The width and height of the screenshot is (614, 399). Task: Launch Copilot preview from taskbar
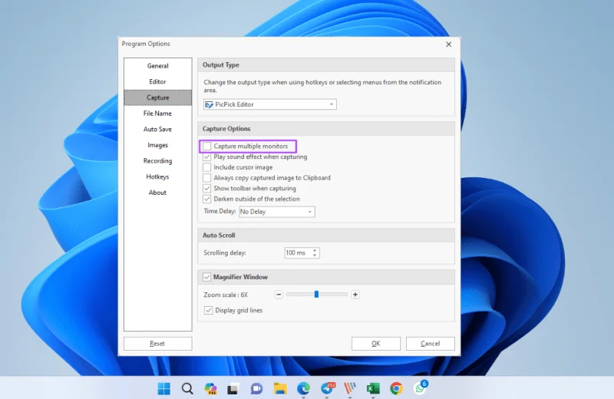(x=210, y=388)
